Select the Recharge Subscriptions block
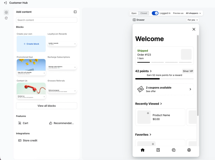Screen dimensions: 215x160 click(62, 67)
